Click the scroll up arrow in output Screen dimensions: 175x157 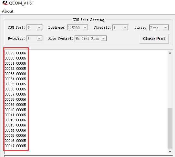pyautogui.click(x=170, y=53)
